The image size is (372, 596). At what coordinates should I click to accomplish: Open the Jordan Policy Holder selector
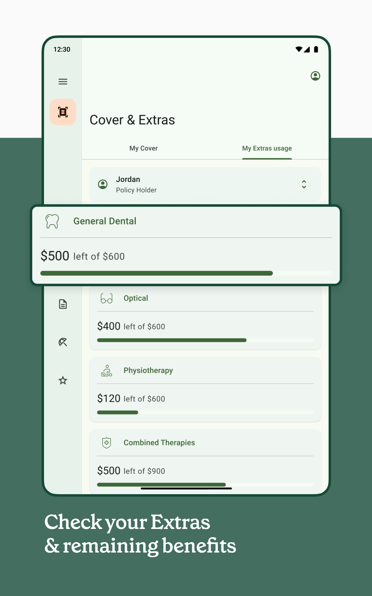[205, 184]
